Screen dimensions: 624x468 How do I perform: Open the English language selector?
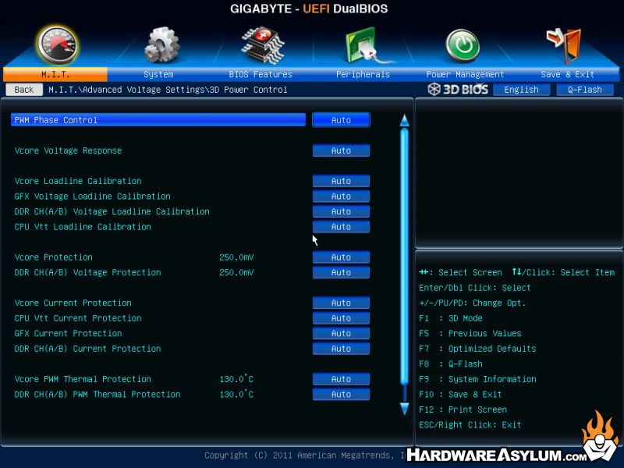click(x=521, y=90)
